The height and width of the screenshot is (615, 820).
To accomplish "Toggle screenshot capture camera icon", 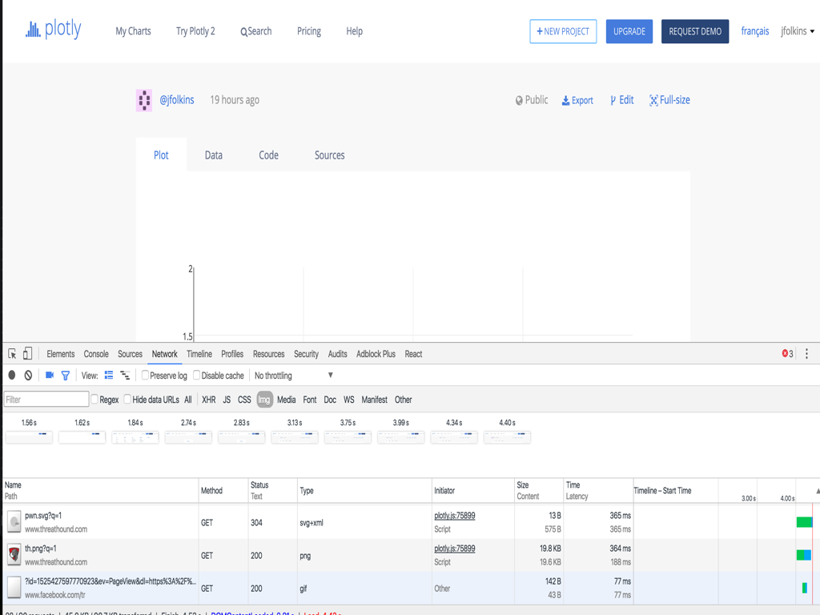I will click(50, 376).
